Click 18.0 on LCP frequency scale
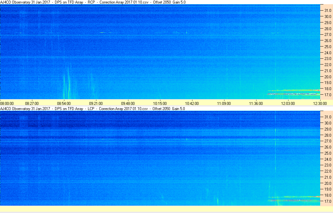The height and width of the screenshot is (213, 333). pos(328,195)
